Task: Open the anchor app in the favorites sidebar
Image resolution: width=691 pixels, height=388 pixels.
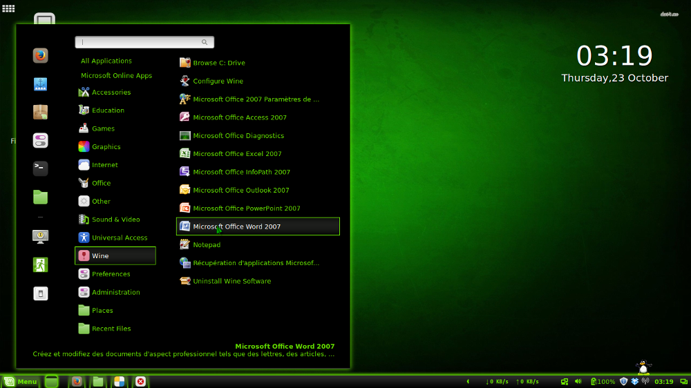Action: coord(41,84)
